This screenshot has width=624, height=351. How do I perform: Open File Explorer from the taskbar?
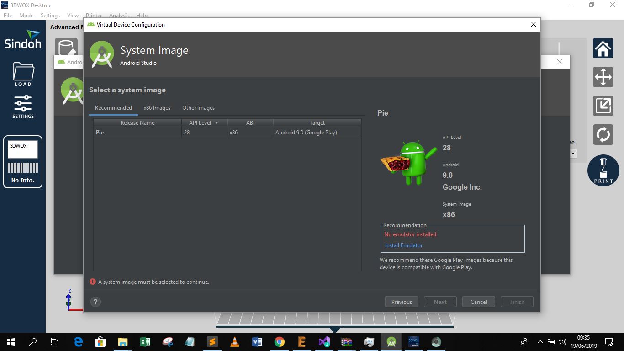point(122,342)
